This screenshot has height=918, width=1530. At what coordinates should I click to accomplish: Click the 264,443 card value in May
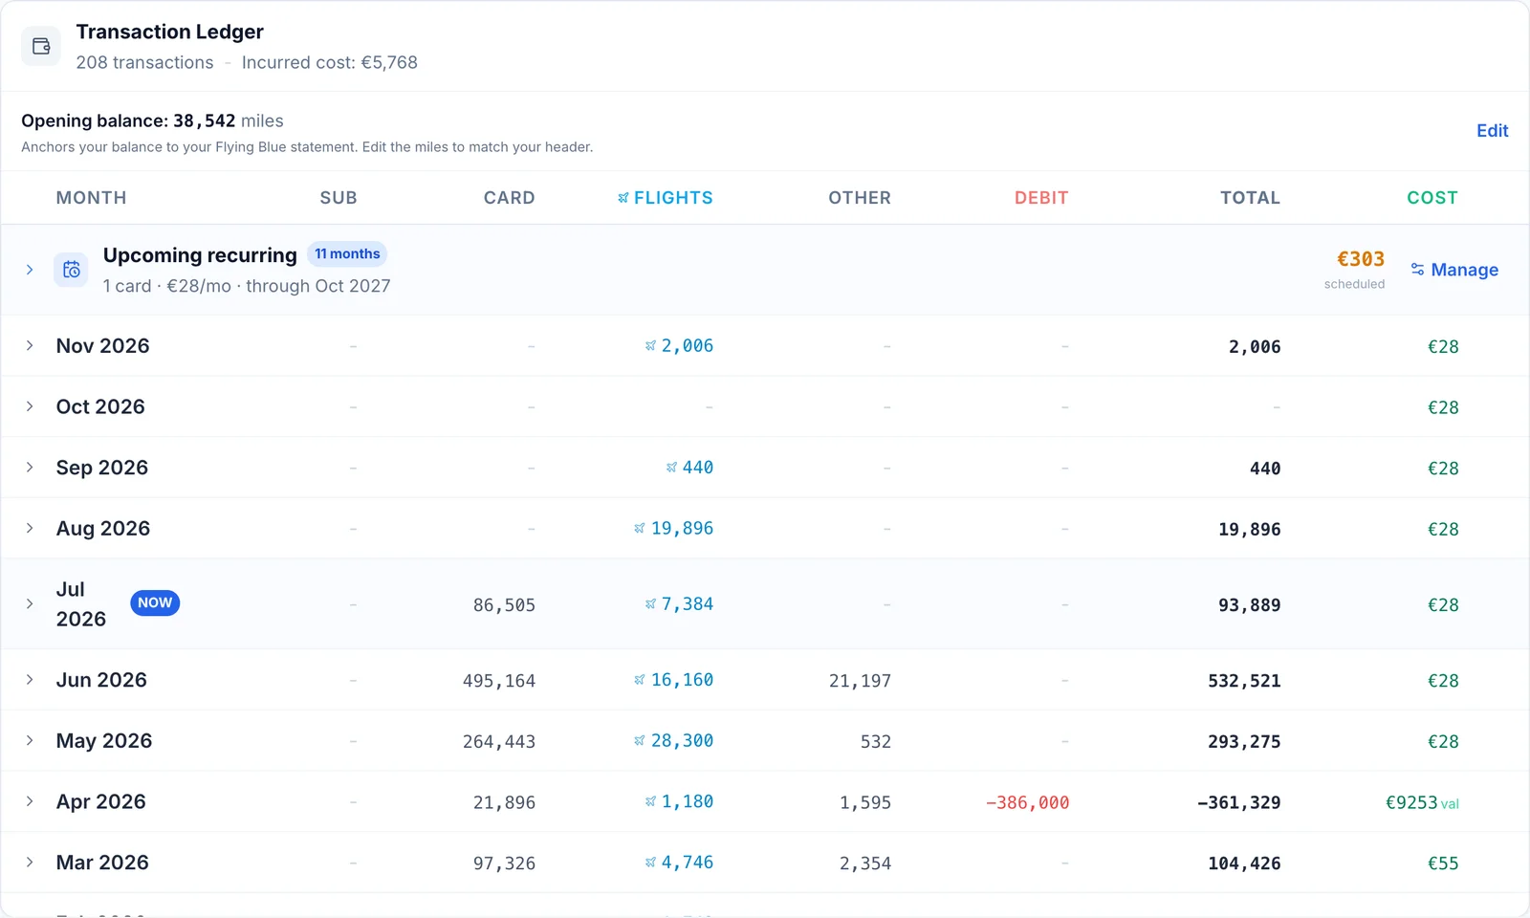point(499,742)
